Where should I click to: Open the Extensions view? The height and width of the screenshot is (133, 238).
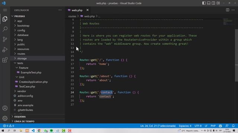(x=5, y=60)
